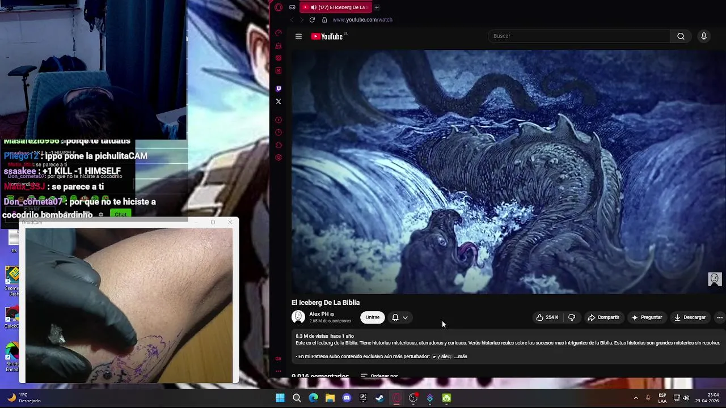This screenshot has height=408, width=726.
Task: Open Discord from taskbar
Action: [x=347, y=398]
